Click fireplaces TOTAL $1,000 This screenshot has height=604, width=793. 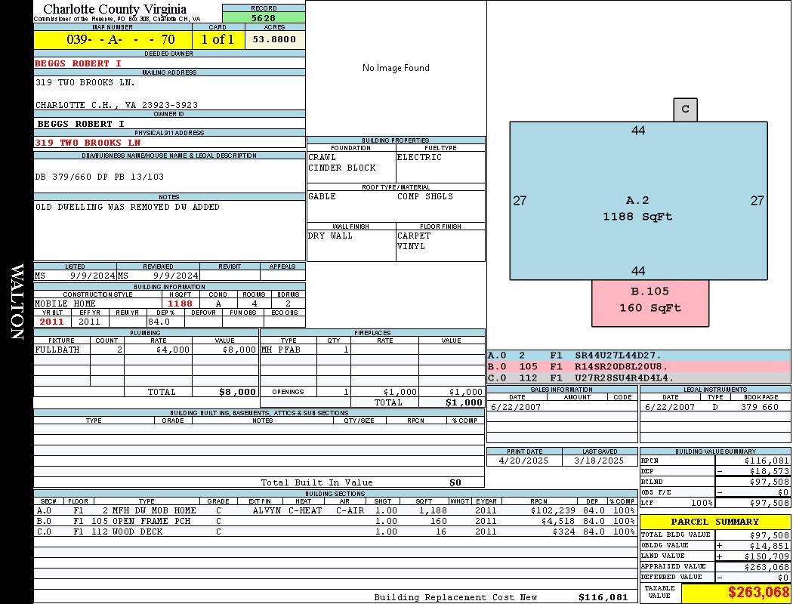pos(464,402)
